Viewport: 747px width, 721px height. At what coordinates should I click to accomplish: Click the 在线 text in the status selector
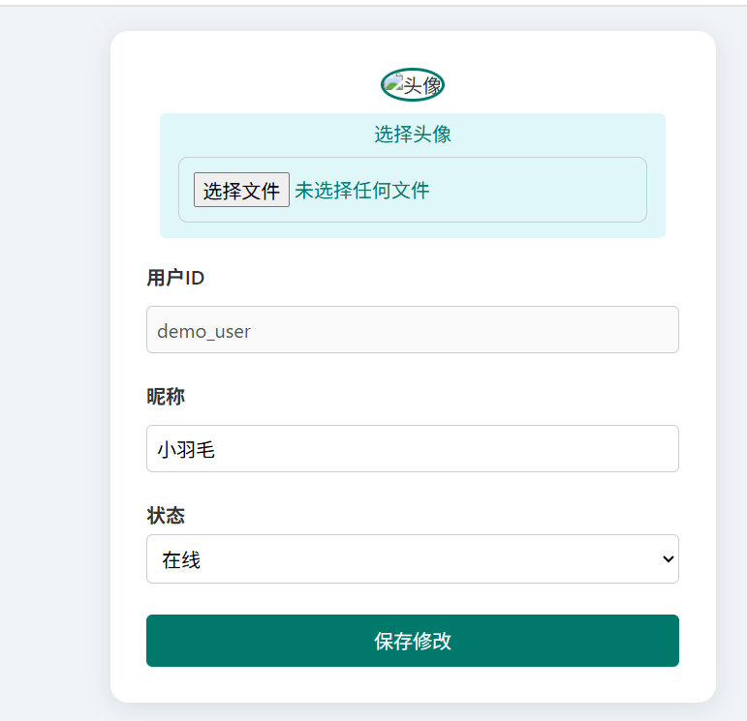(x=181, y=559)
